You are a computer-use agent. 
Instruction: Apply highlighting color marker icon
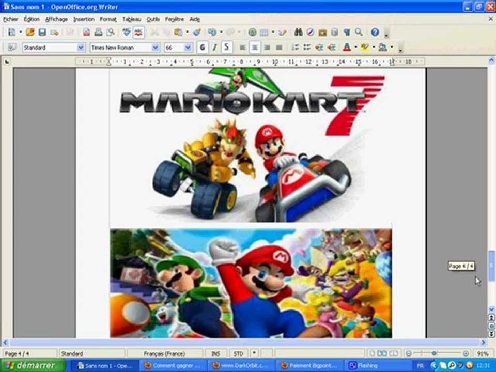(x=365, y=48)
